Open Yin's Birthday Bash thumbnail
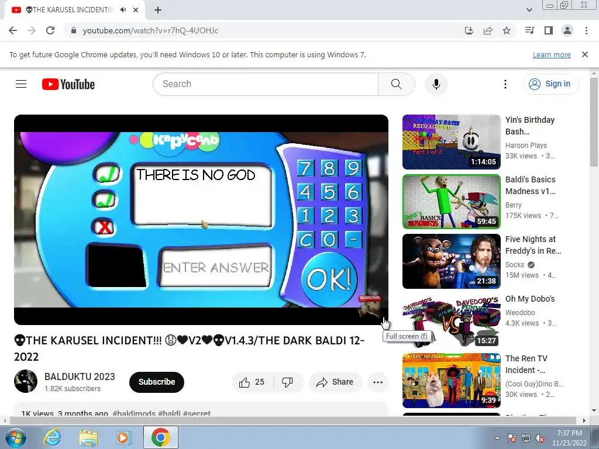This screenshot has width=599, height=449. tap(451, 142)
